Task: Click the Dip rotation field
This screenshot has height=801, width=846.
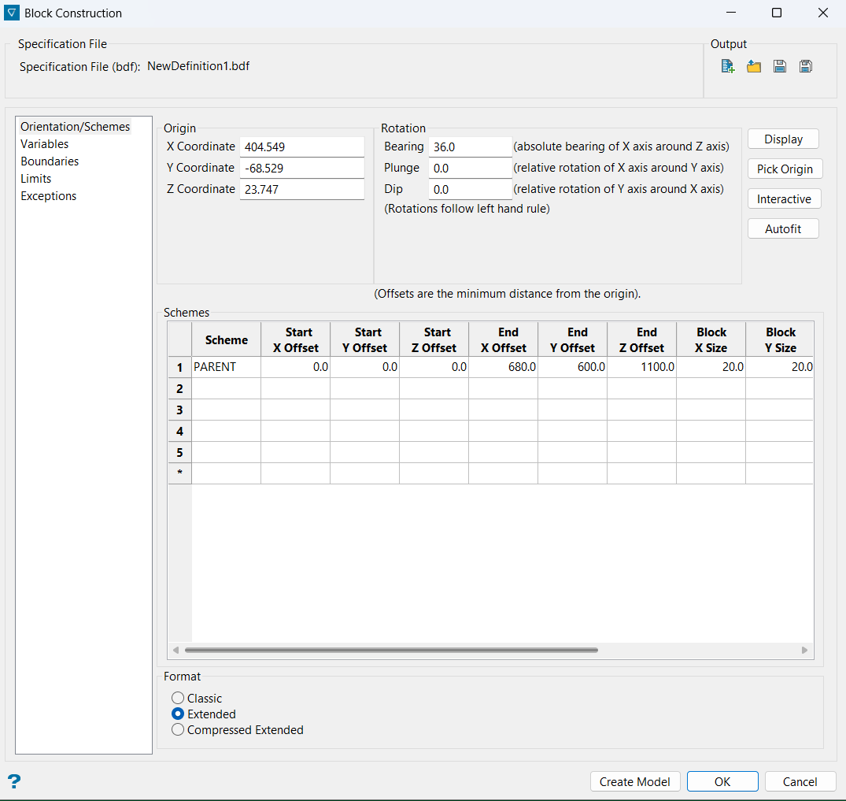Action: click(470, 190)
